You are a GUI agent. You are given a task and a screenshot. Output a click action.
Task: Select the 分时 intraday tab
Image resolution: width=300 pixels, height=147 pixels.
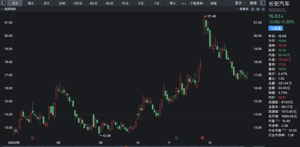point(62,3)
